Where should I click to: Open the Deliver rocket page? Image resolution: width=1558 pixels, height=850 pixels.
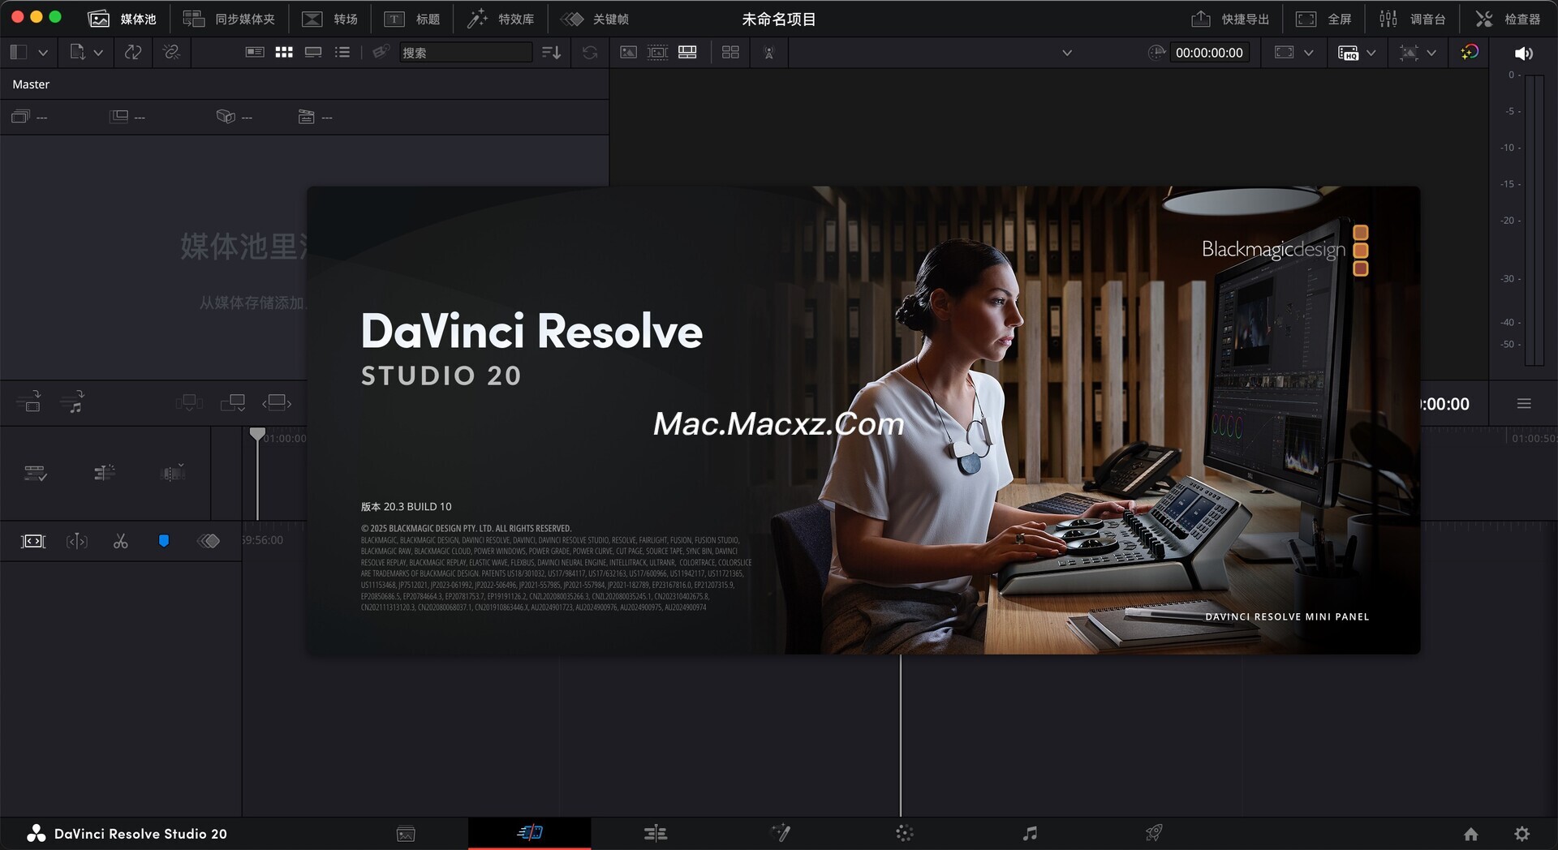(1154, 834)
